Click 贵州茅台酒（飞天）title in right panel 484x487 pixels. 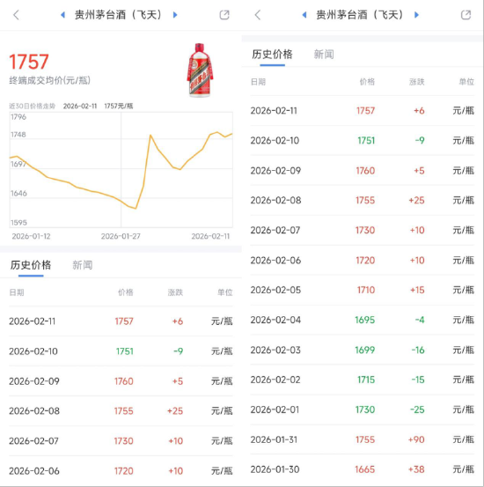(x=361, y=15)
